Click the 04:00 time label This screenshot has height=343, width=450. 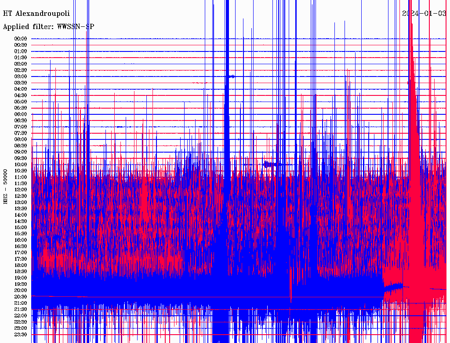pos(21,89)
